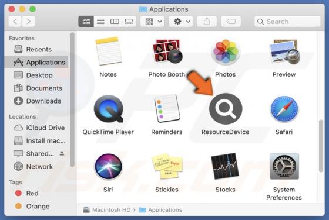Viewport: 329px width, 220px height.
Task: Click the Applications folder icon in the title bar
Action: tap(143, 9)
